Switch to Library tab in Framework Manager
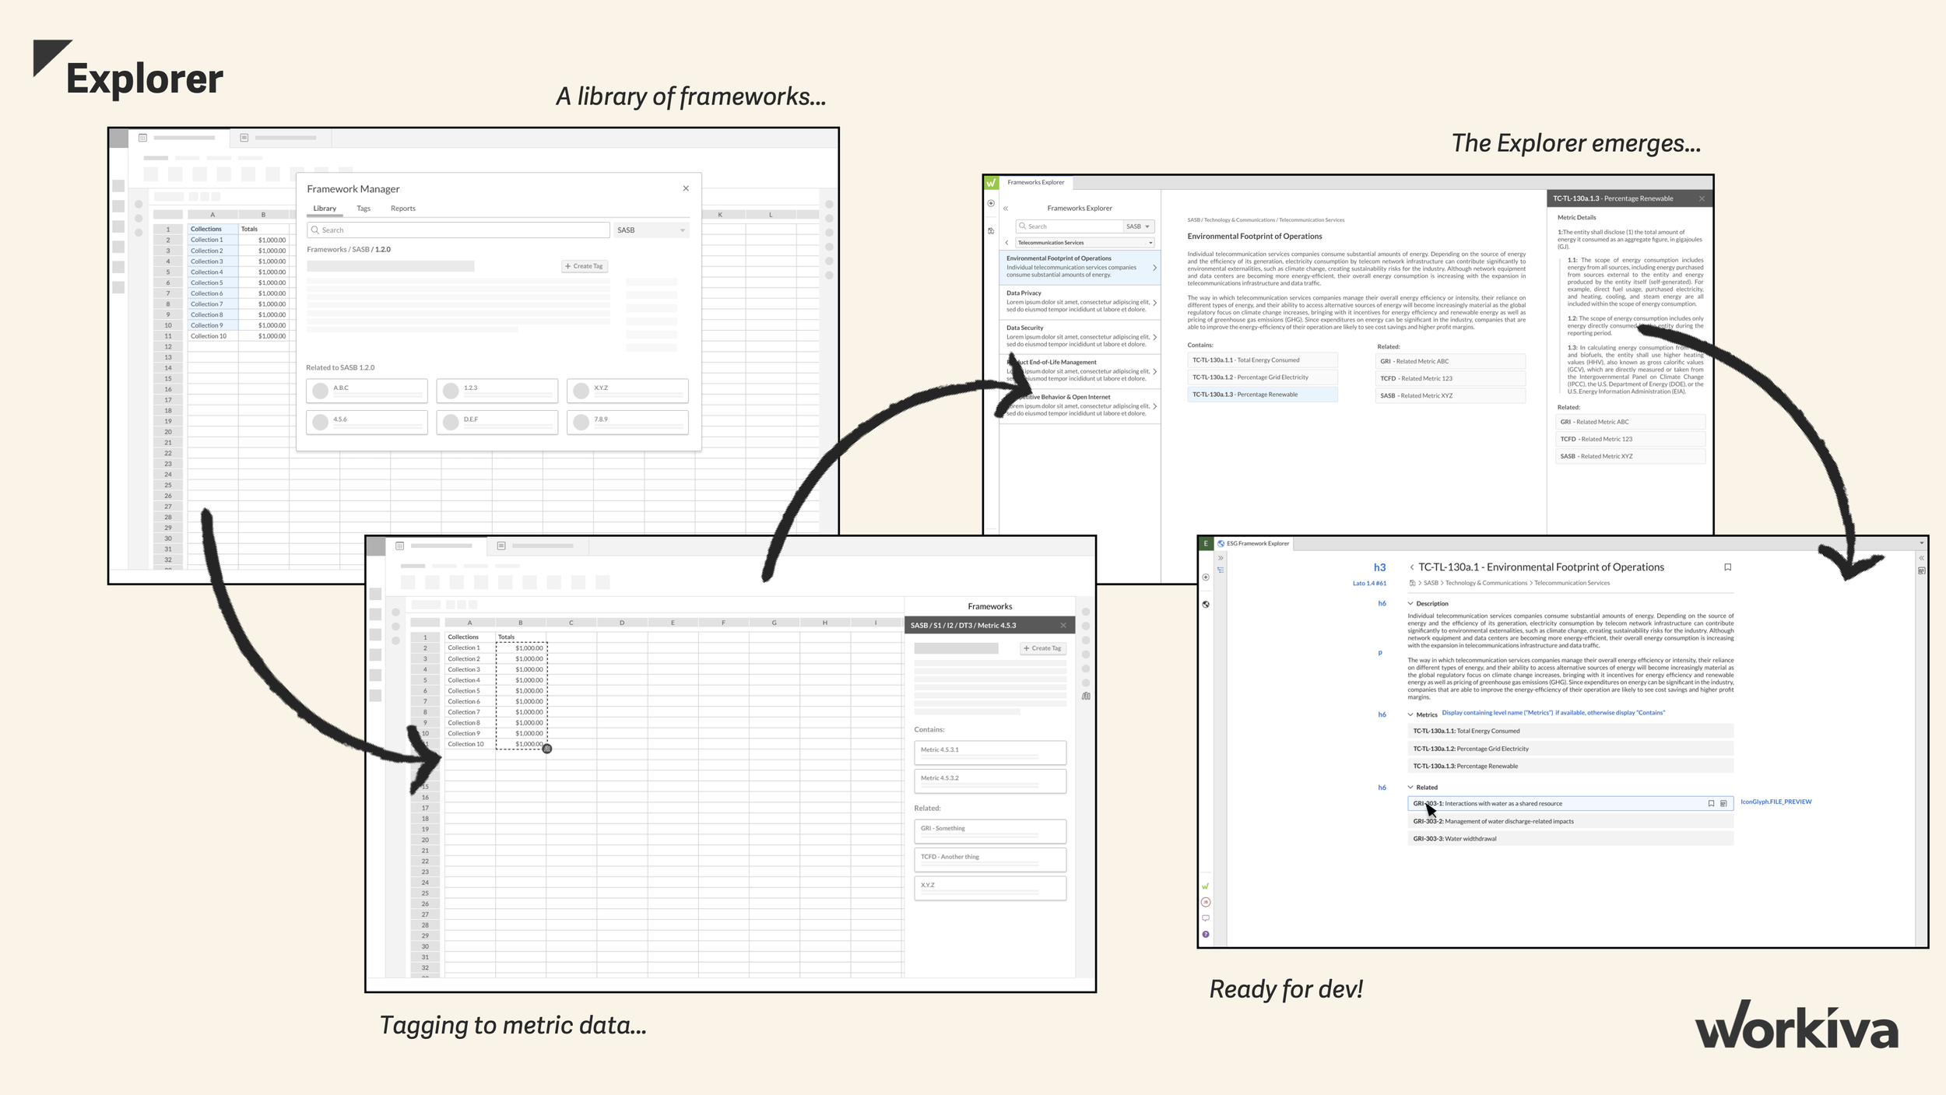This screenshot has width=1946, height=1095. point(325,209)
